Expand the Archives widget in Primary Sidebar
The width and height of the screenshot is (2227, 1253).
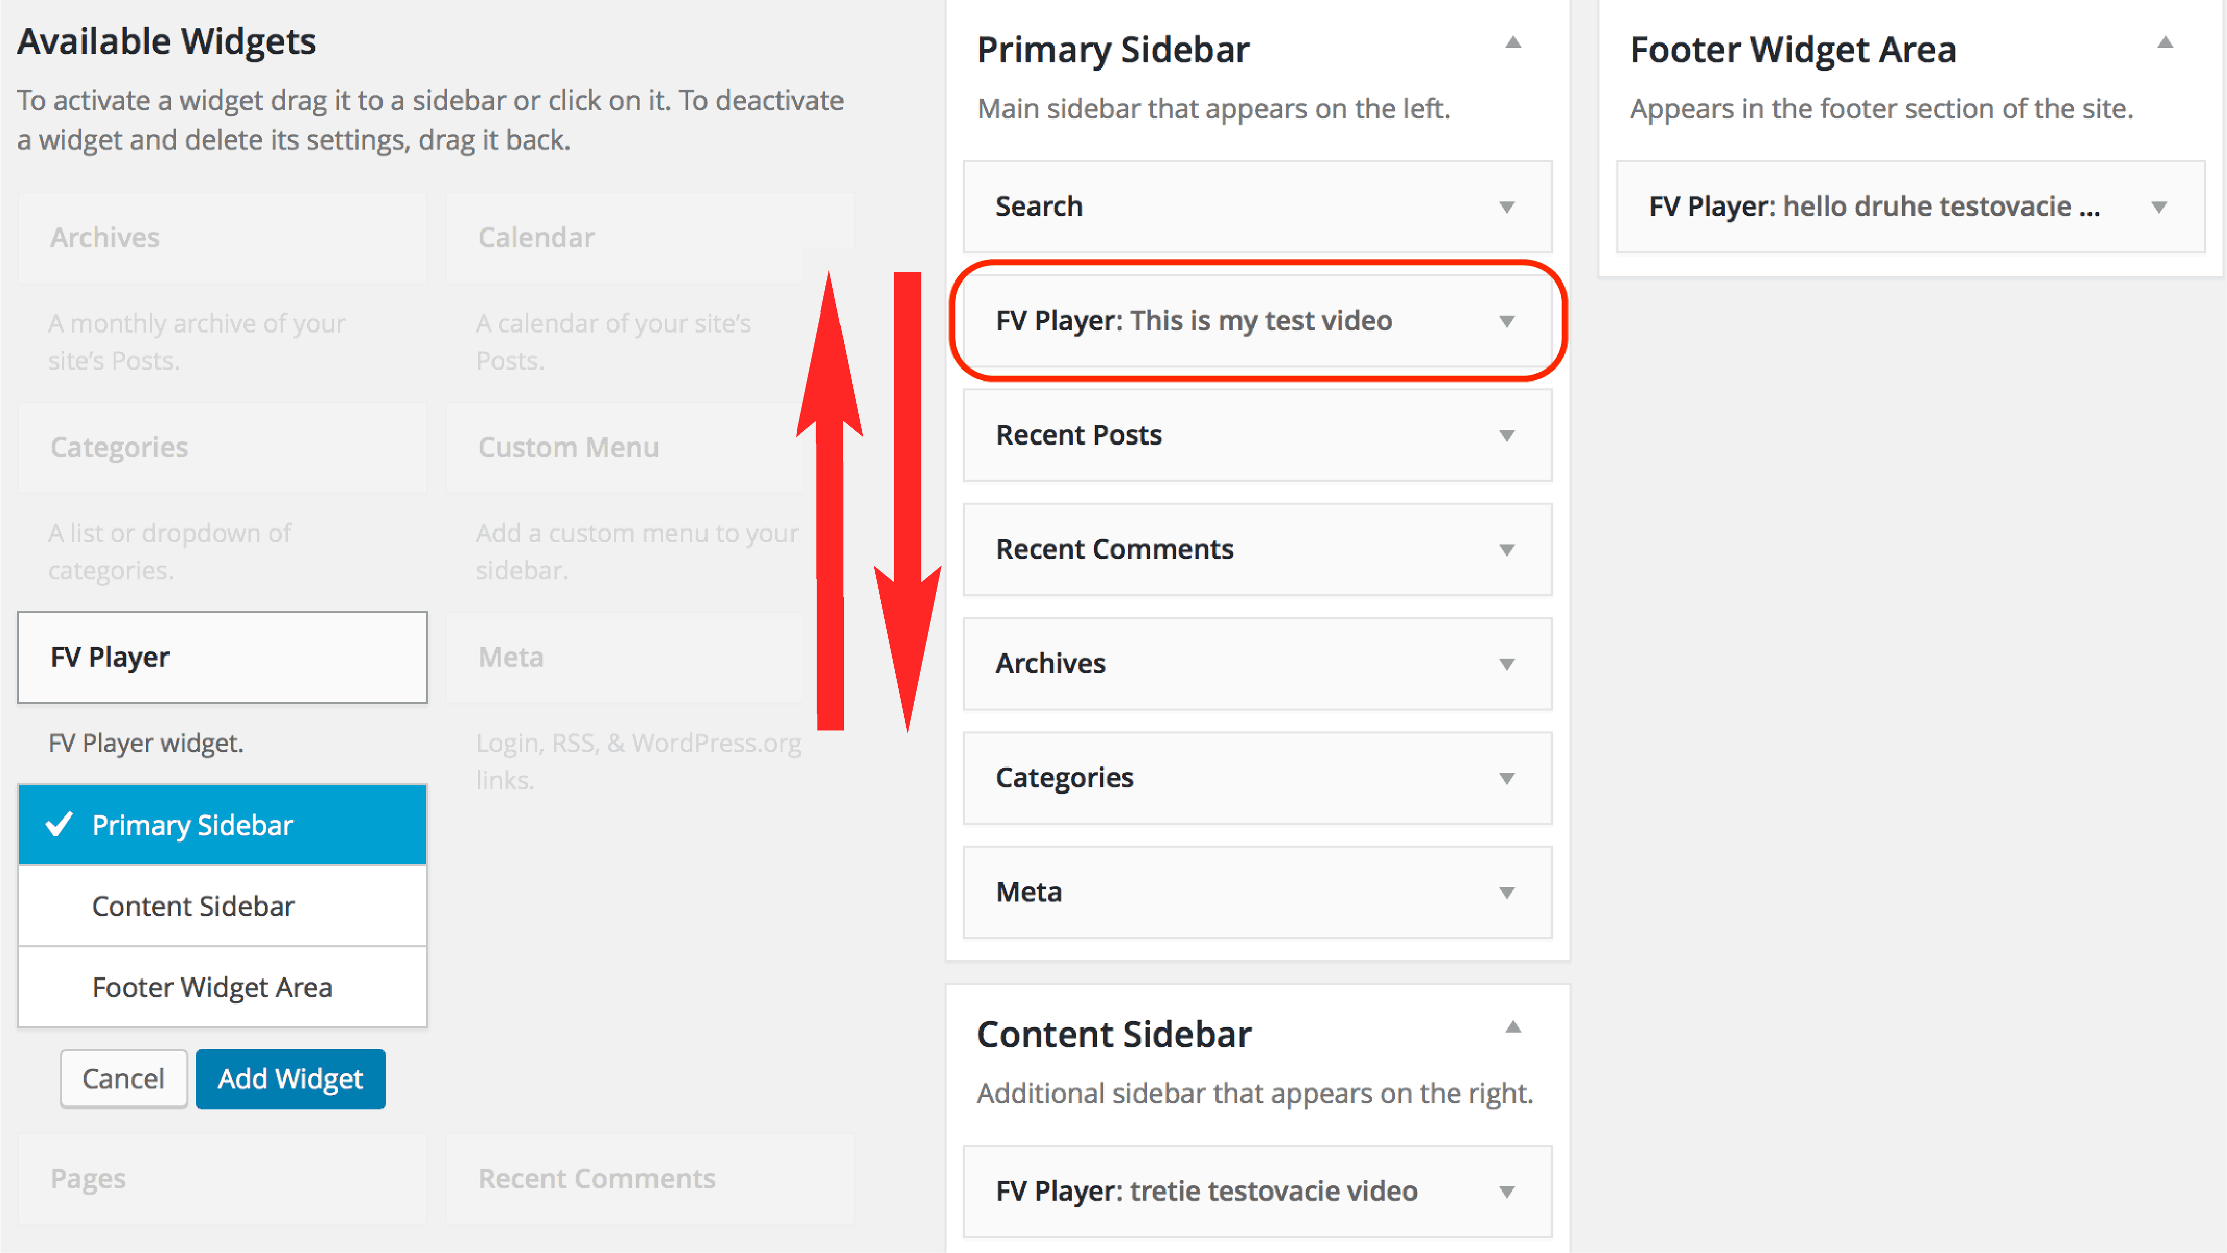pyautogui.click(x=1506, y=663)
